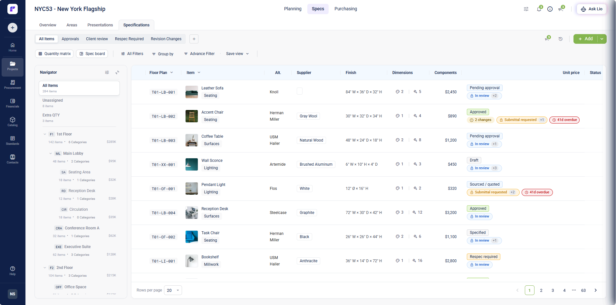Click the green Add button
The width and height of the screenshot is (616, 305).
585,39
